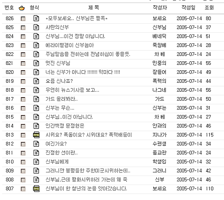Click document icon for post 810
Image resolution: width=224 pixels, height=200 pixels.
click(x=36, y=162)
